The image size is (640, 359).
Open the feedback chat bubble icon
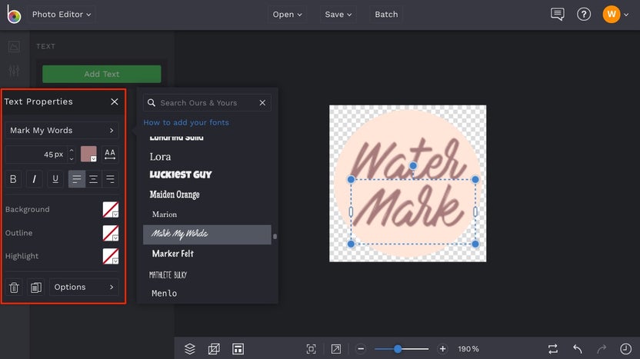[x=558, y=14]
